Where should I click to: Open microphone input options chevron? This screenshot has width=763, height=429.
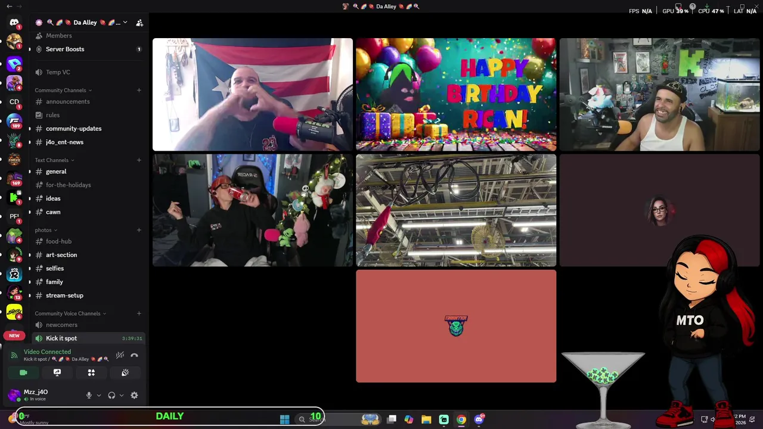(99, 395)
